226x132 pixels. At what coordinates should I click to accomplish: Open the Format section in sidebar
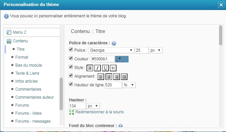pos(22,57)
